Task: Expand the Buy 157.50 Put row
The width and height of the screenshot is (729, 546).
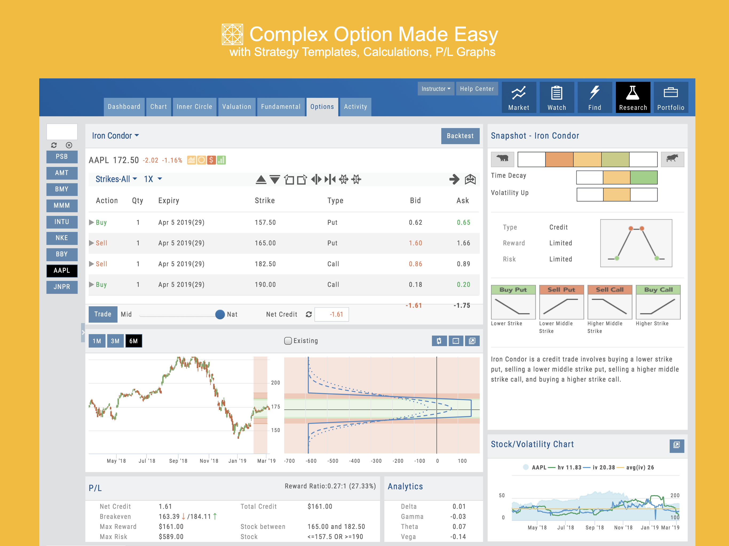Action: click(x=92, y=222)
